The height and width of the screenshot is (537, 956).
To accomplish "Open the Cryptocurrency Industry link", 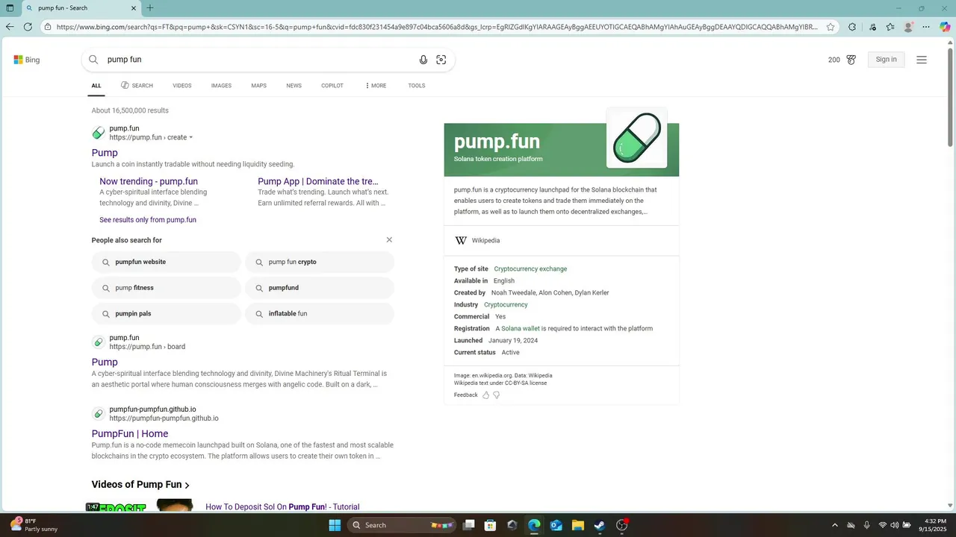I will point(506,305).
